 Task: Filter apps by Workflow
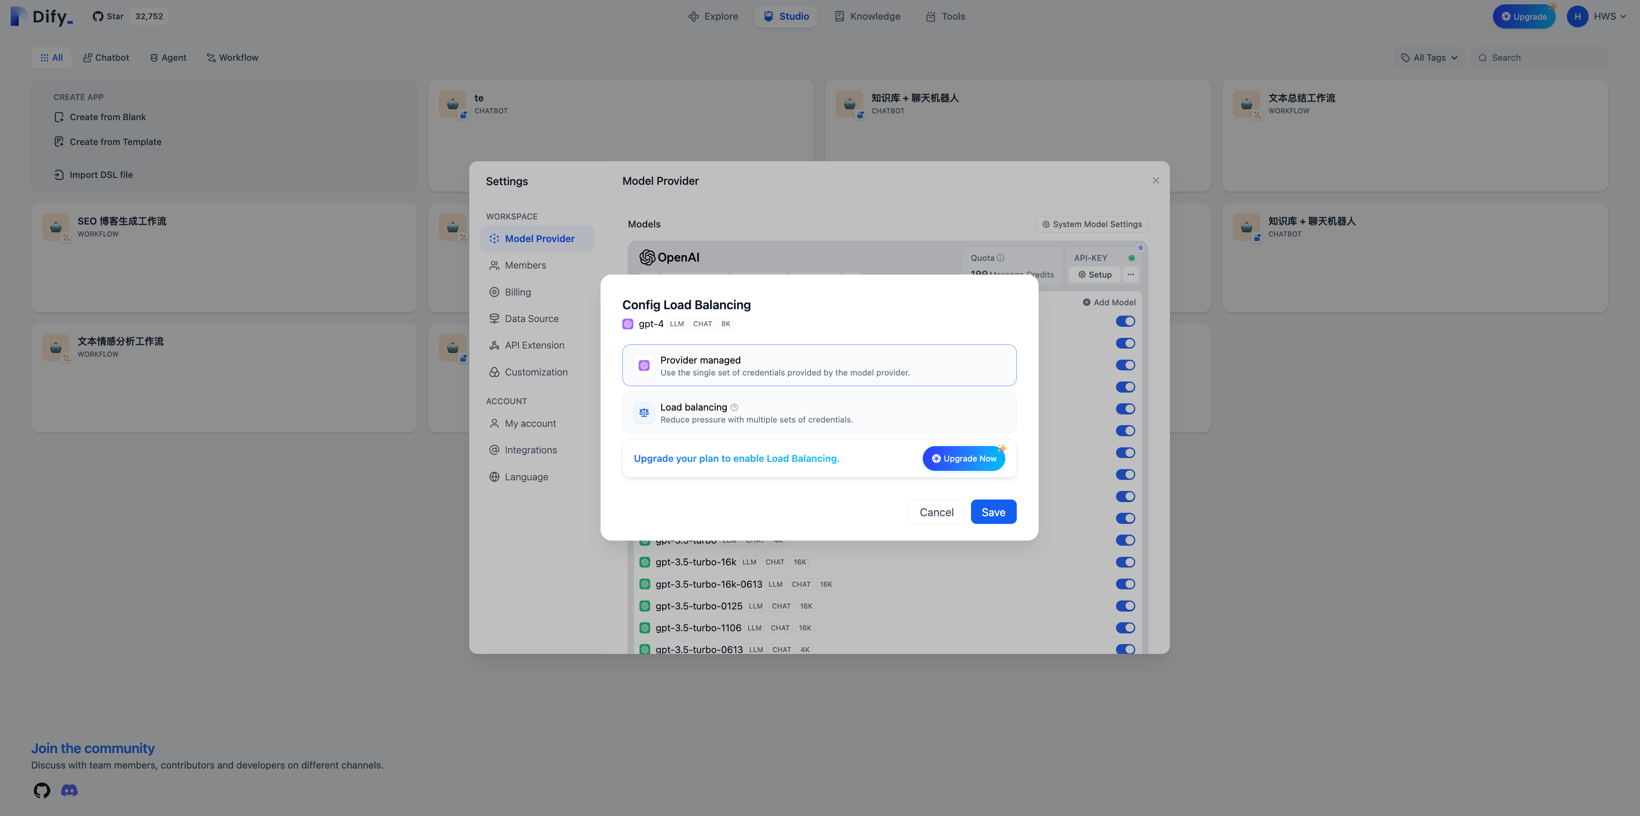(x=233, y=58)
